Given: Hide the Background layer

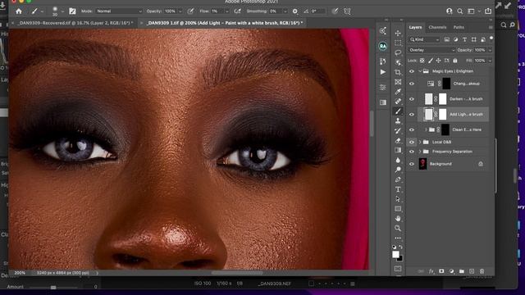Looking at the screenshot, I should click(412, 164).
